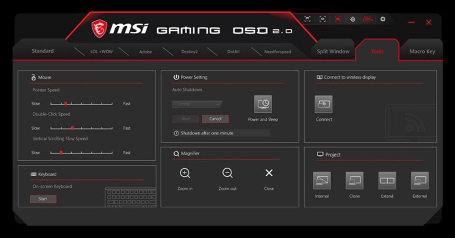Viewport: 455px width, 238px height.
Task: Click the MSI dragon shield logo
Action: [x=99, y=28]
